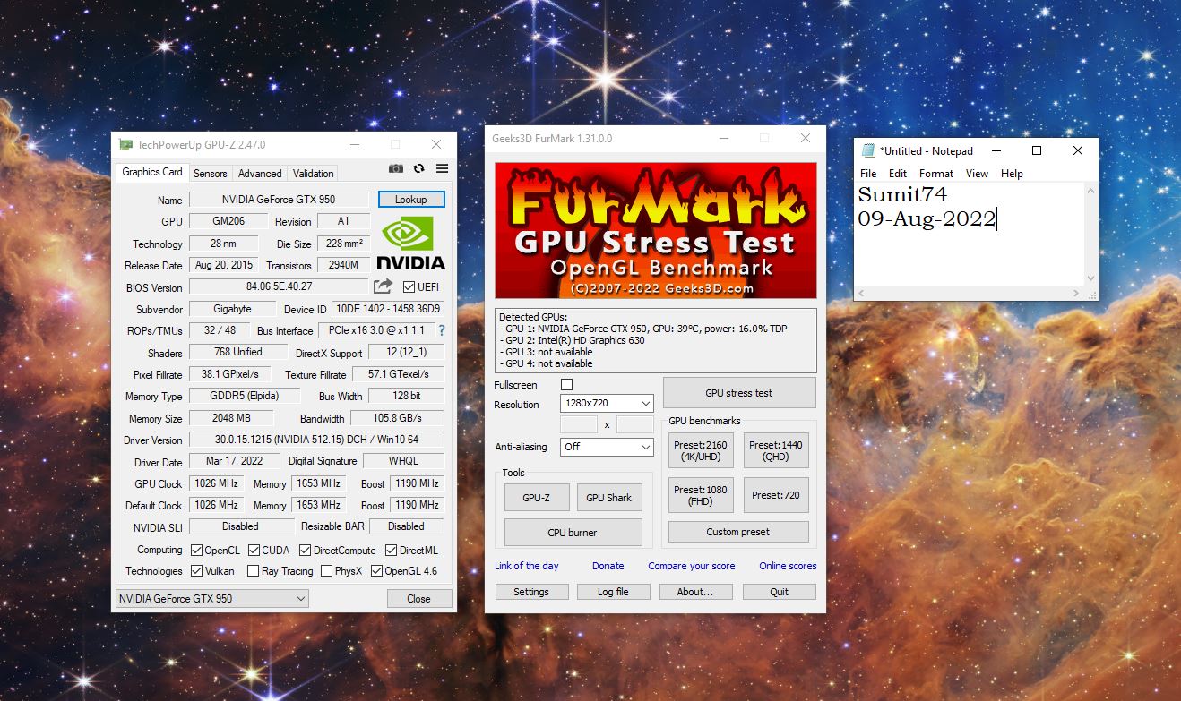Viewport: 1181px width, 701px height.
Task: Toggle the UEFI checkbox
Action: [409, 287]
